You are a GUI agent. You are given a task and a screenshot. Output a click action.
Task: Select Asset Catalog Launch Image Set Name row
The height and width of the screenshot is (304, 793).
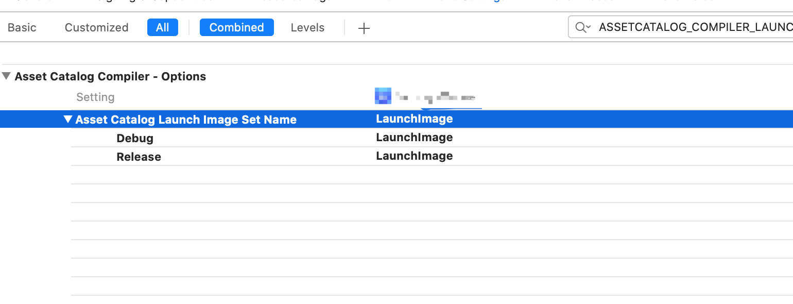tap(186, 120)
